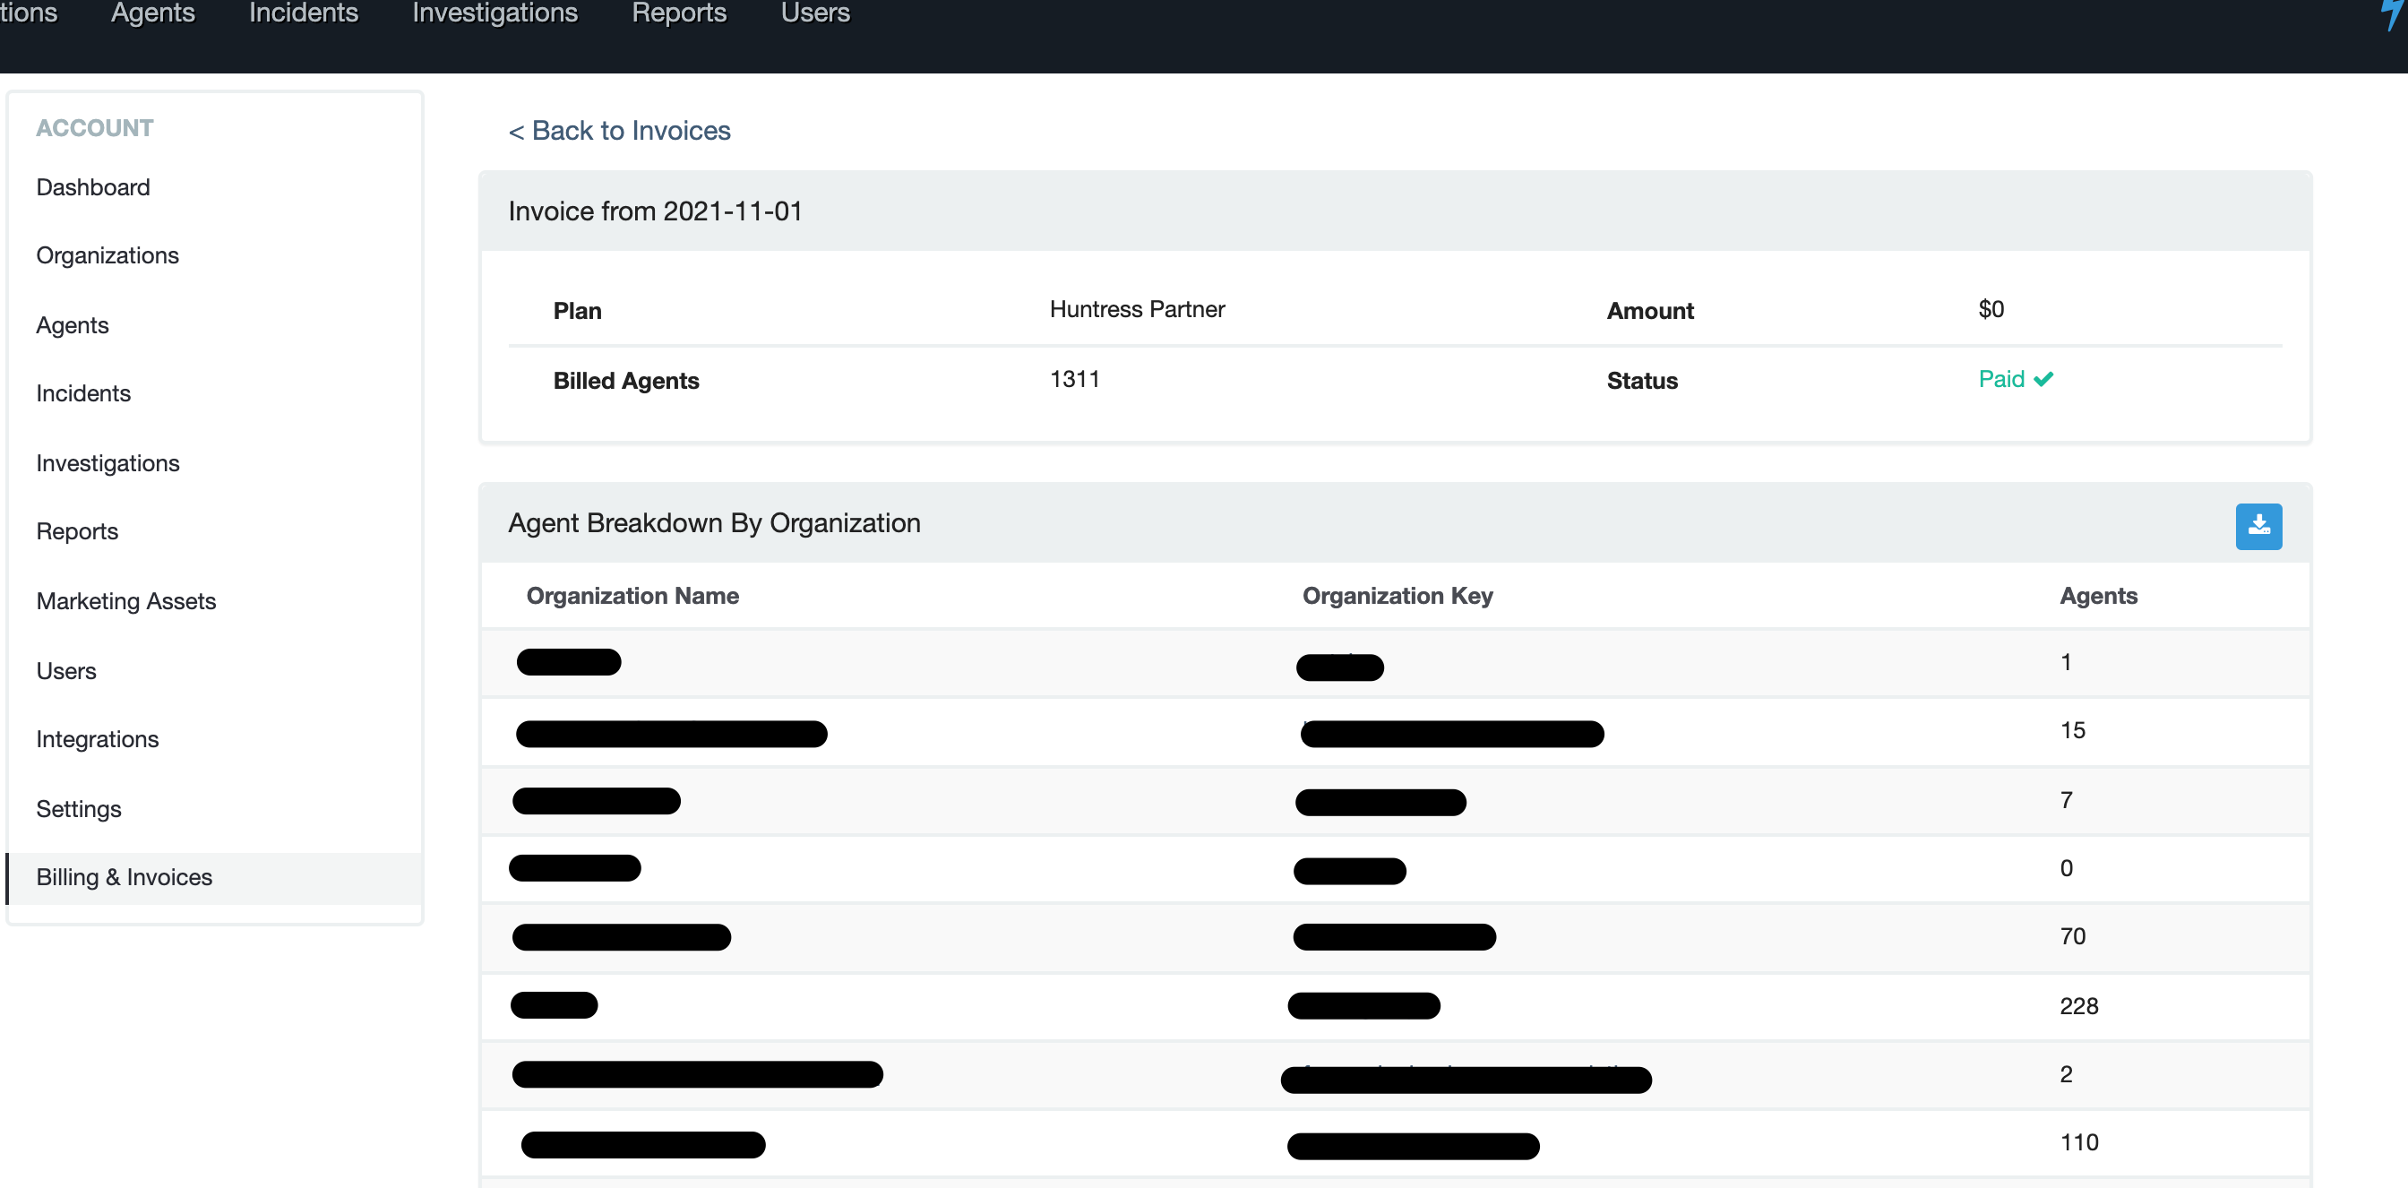The height and width of the screenshot is (1188, 2408).
Task: Click the Invoice from 2021-11-01 heading
Action: point(654,211)
